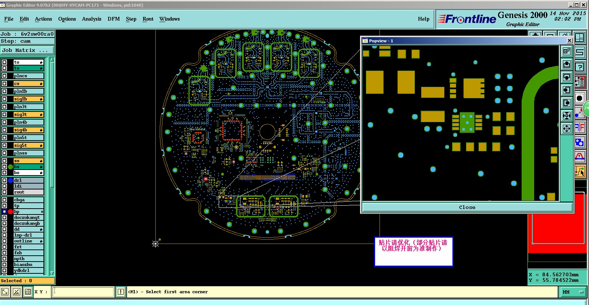Screen dimensions: 589x305
Task: Click the angle measure icon at bottom-left
Action: pyautogui.click(x=16, y=292)
